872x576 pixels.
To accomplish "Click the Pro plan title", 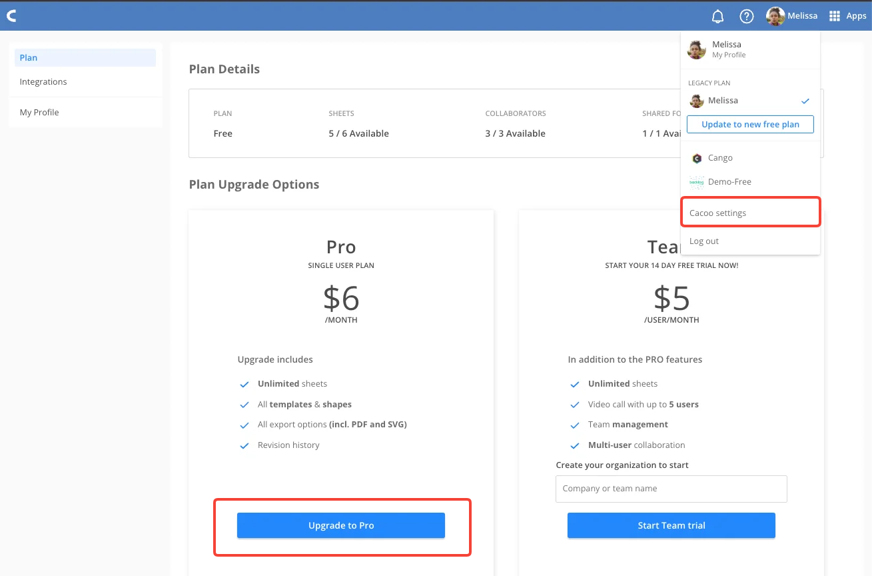I will point(341,247).
